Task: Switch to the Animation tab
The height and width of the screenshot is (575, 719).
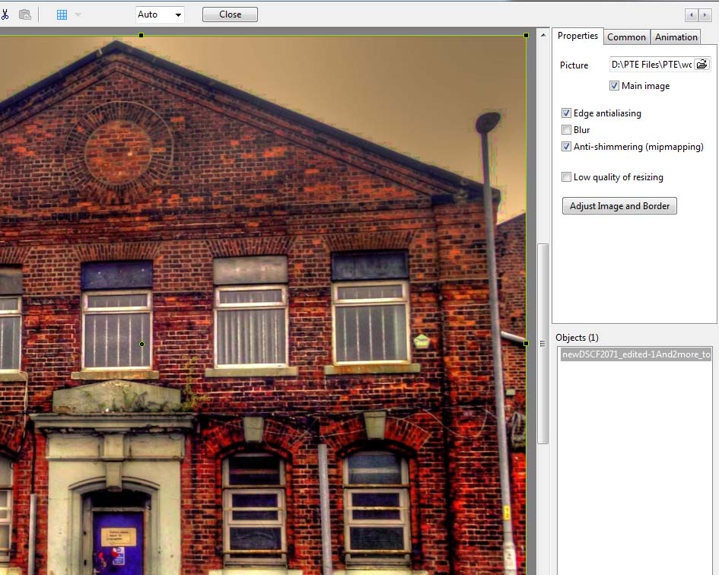Action: click(x=676, y=37)
